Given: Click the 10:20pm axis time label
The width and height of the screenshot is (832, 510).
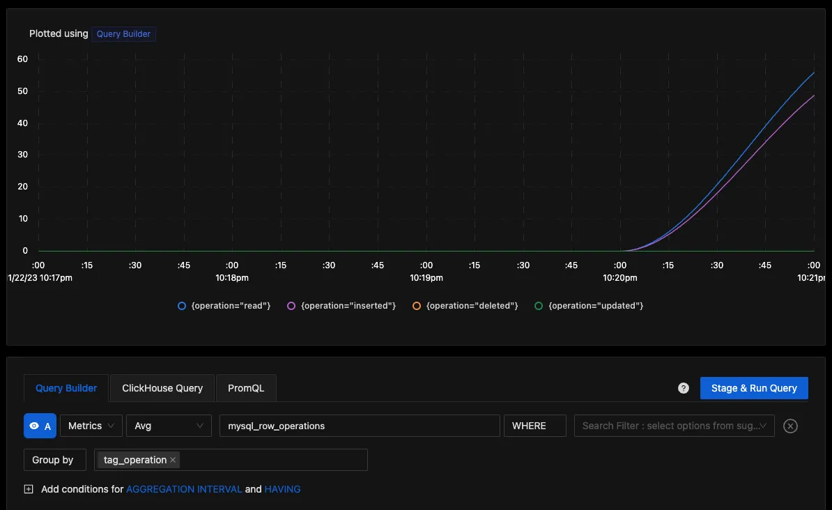Looking at the screenshot, I should pos(619,277).
